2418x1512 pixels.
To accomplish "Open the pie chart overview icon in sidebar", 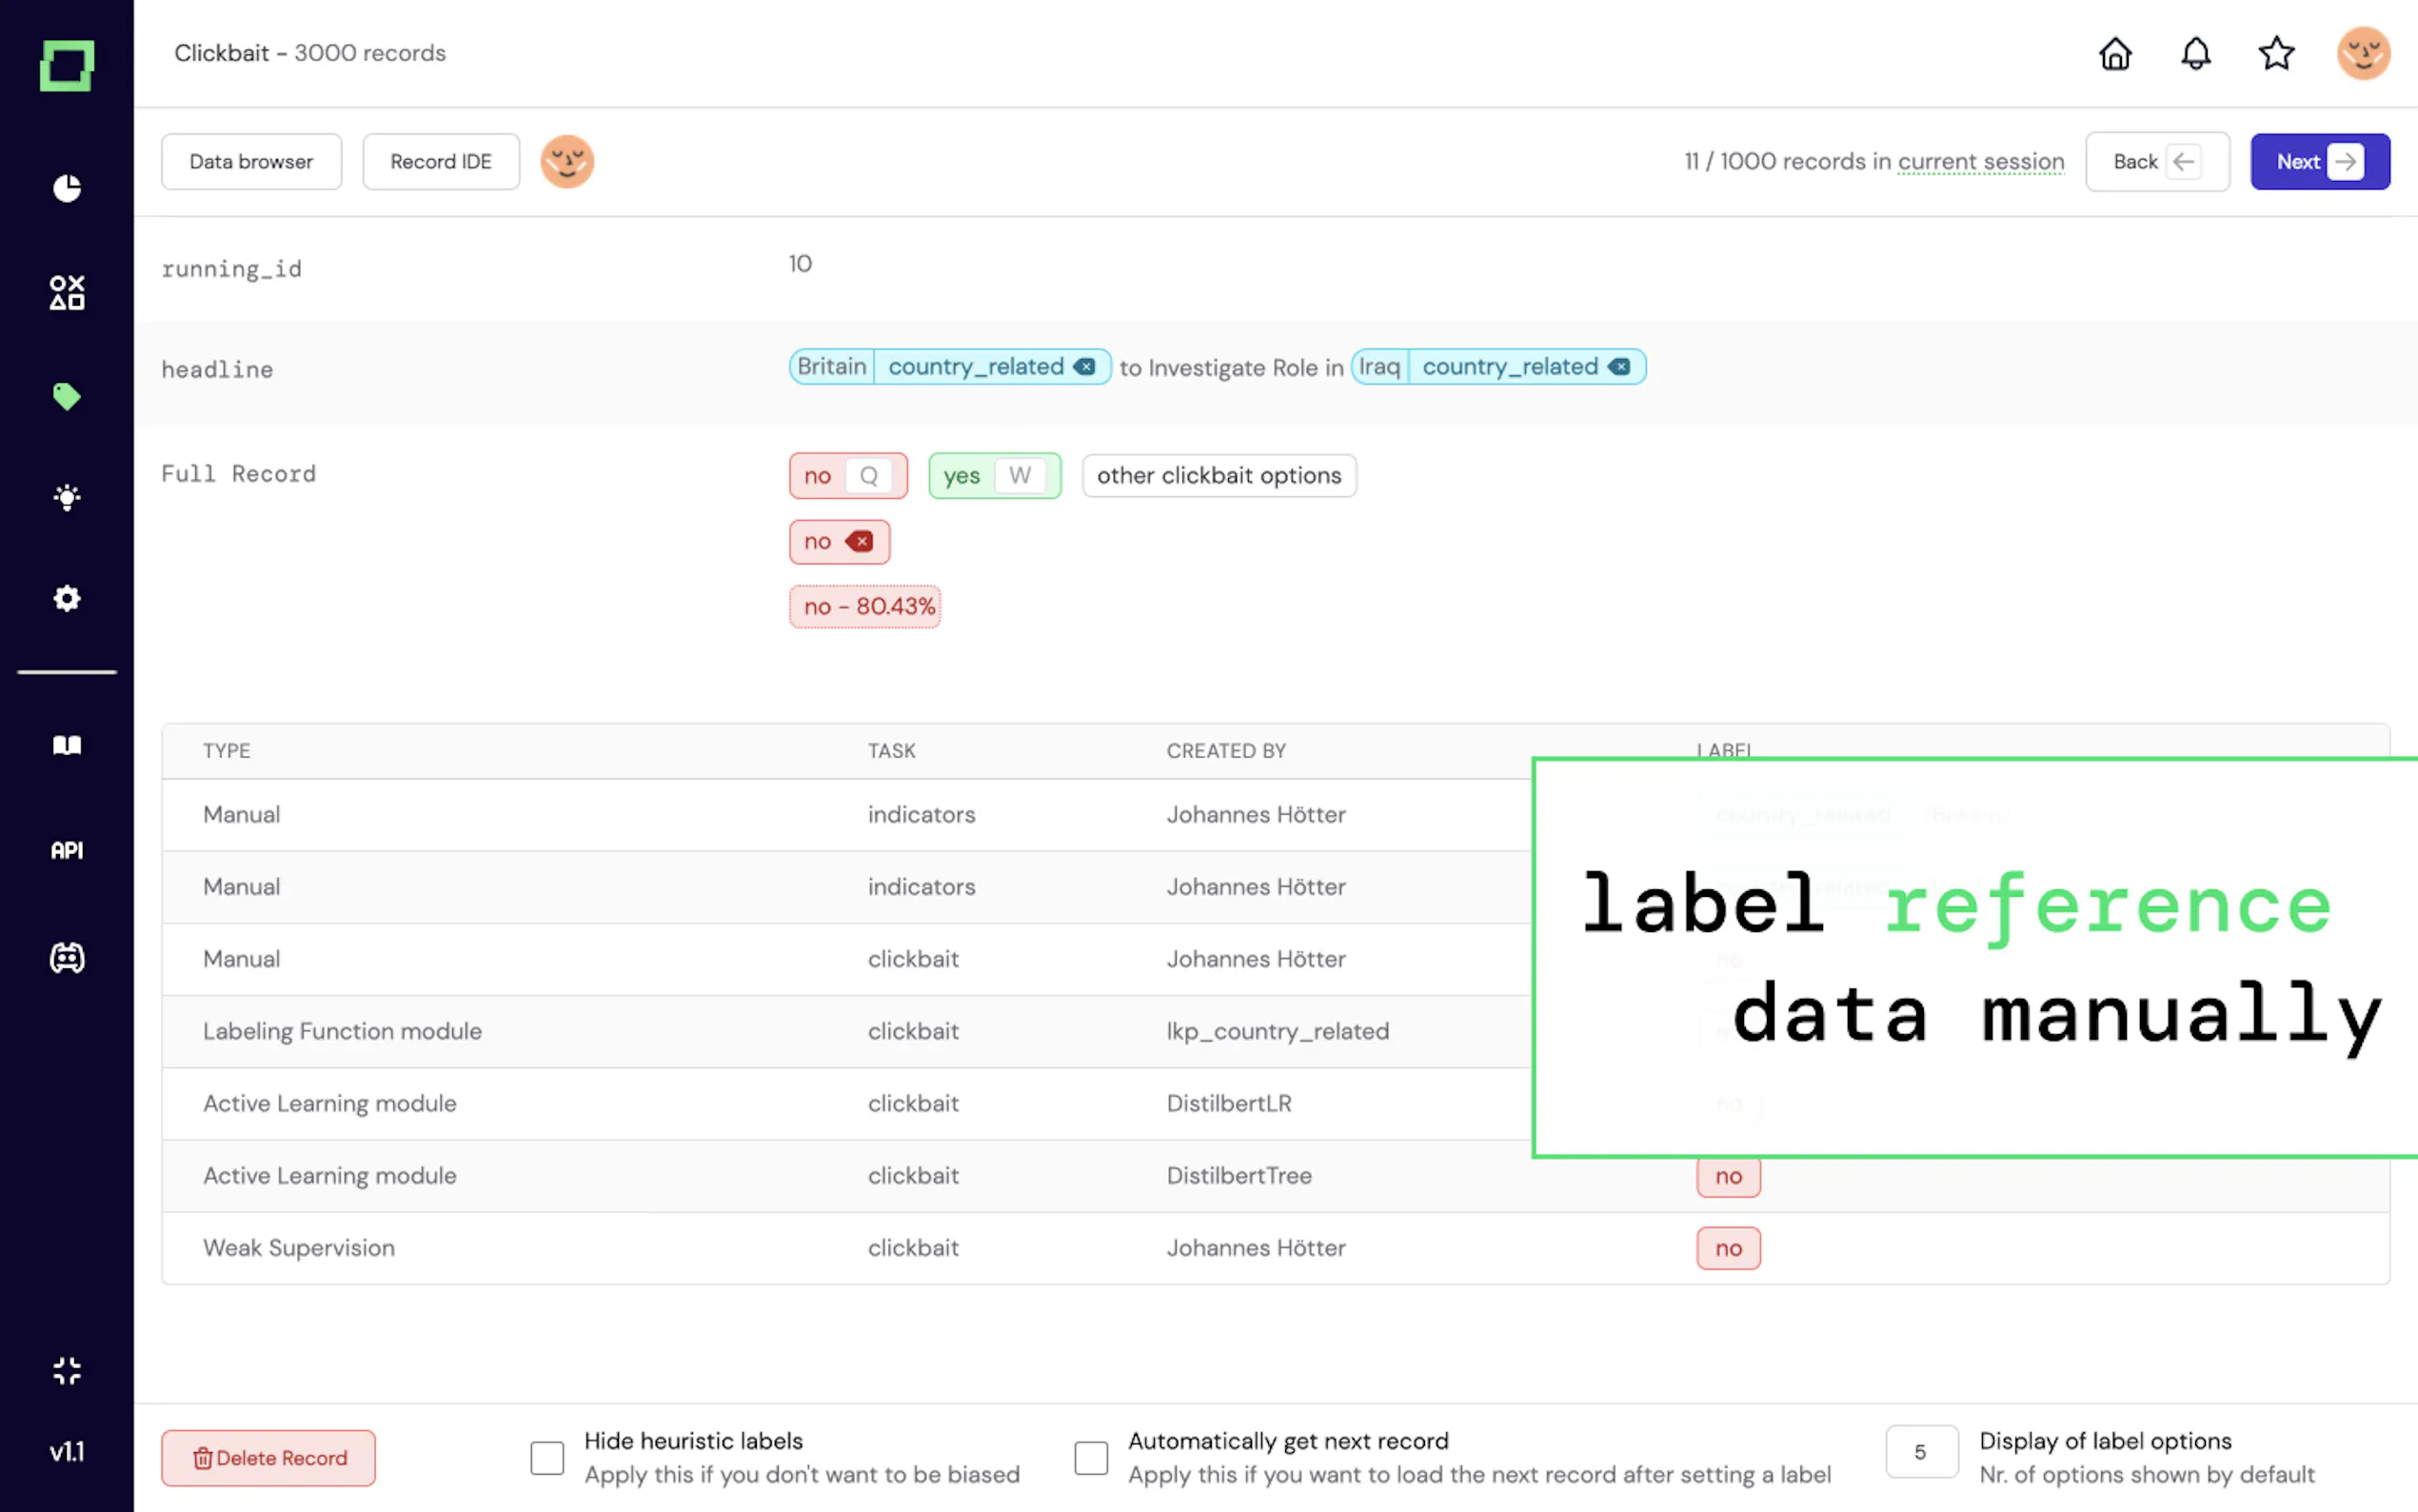I will [x=67, y=188].
